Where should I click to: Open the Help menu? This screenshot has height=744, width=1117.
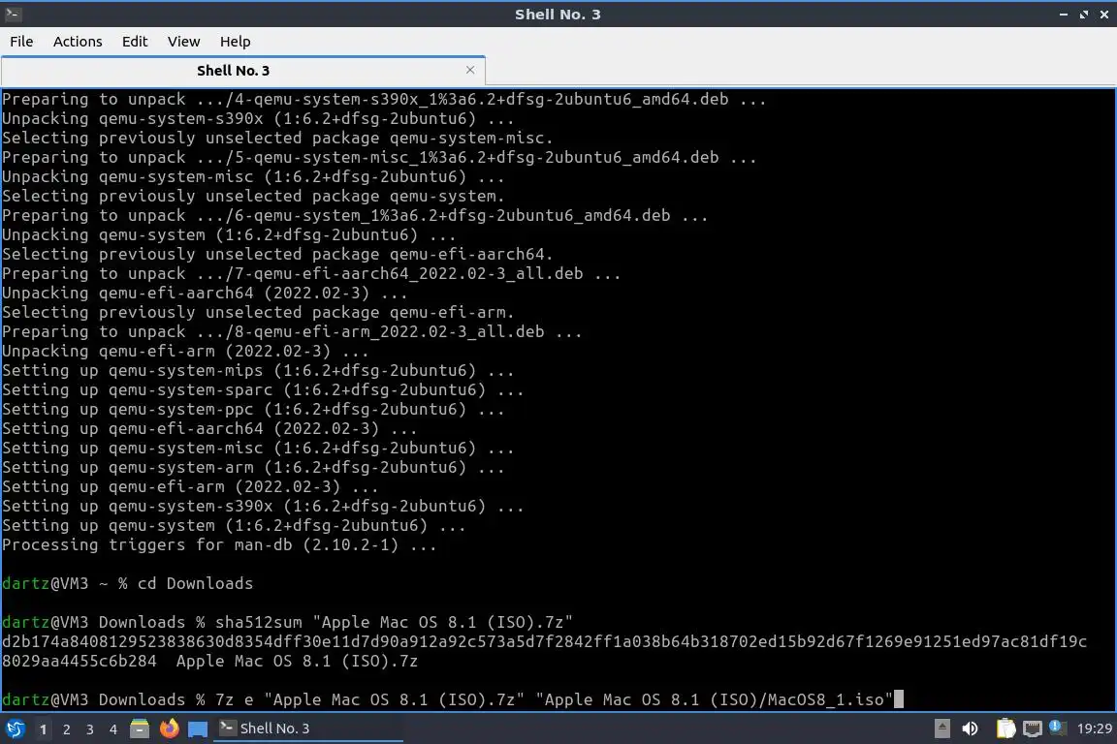[x=235, y=42]
